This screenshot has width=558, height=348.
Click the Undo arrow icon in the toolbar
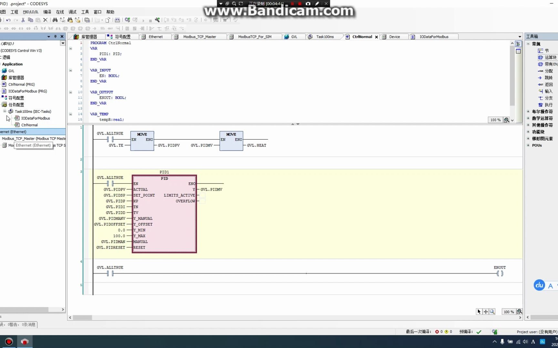click(8, 20)
